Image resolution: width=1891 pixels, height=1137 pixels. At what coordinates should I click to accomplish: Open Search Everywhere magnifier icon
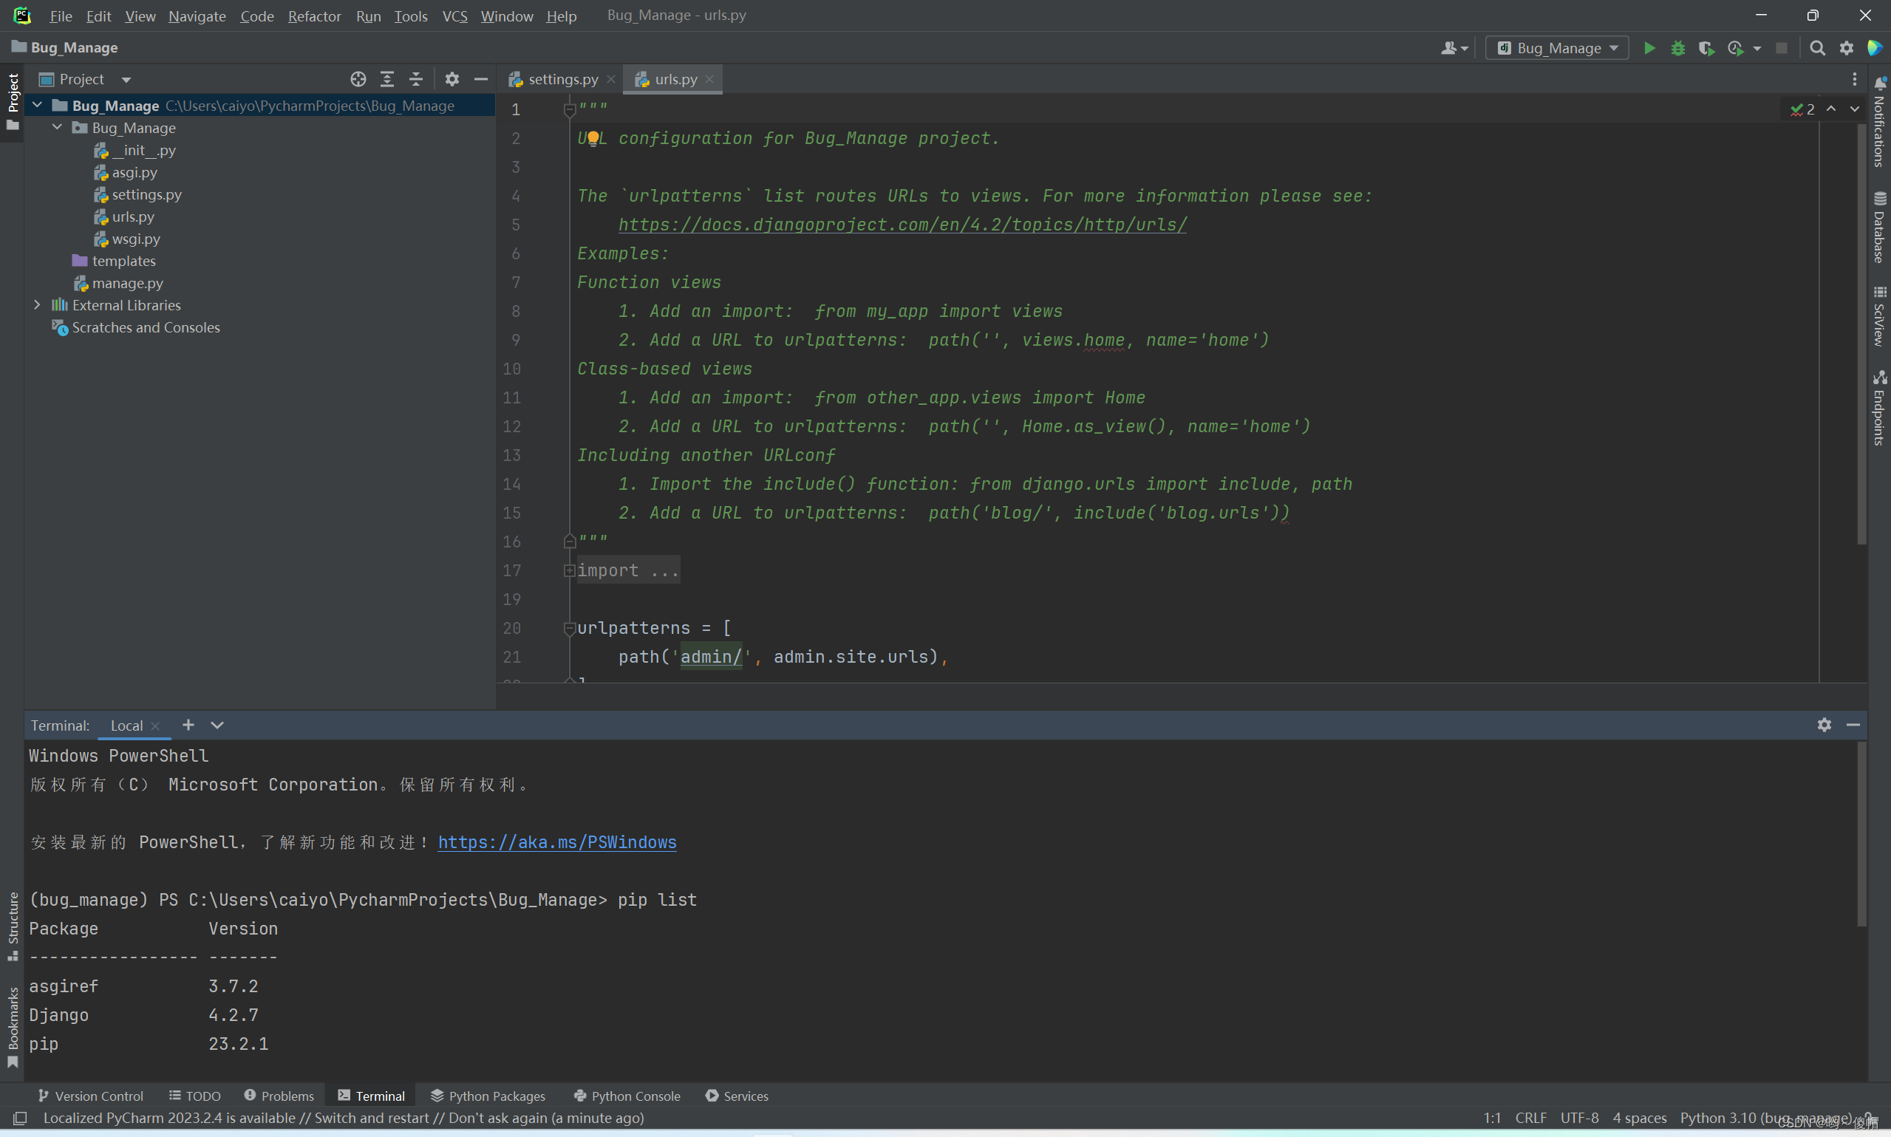point(1816,48)
